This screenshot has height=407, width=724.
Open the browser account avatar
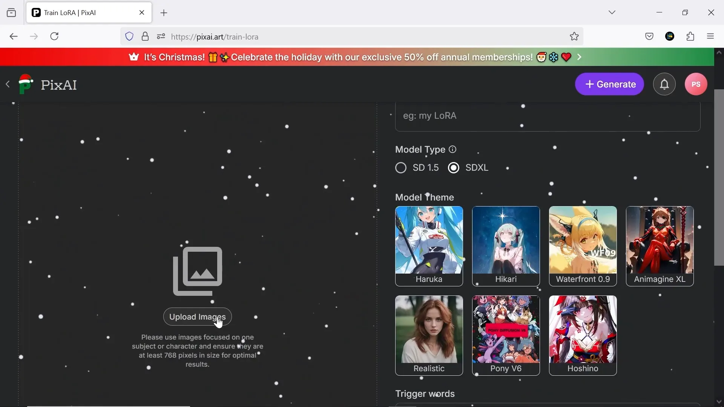[670, 37]
